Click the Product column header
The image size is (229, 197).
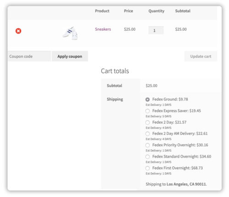(x=102, y=11)
